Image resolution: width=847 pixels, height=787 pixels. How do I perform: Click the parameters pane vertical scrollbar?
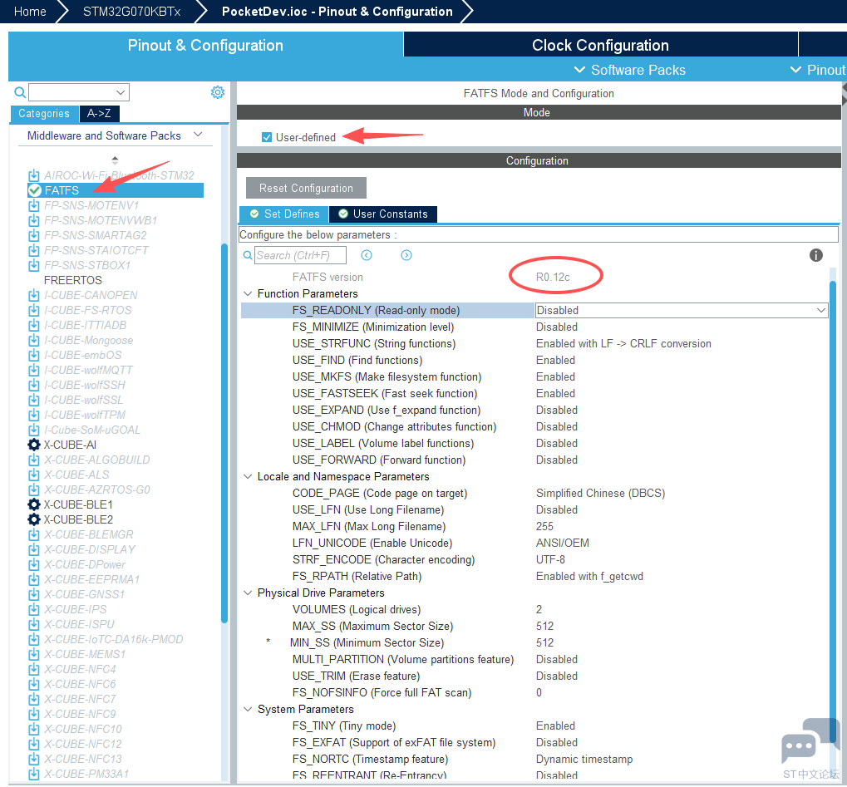coord(833,510)
